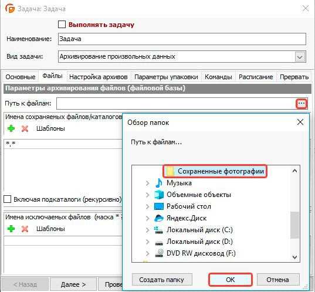Image resolution: width=315 pixels, height=292 pixels.
Task: Open Шаблоны for saved file names
Action: pos(50,128)
